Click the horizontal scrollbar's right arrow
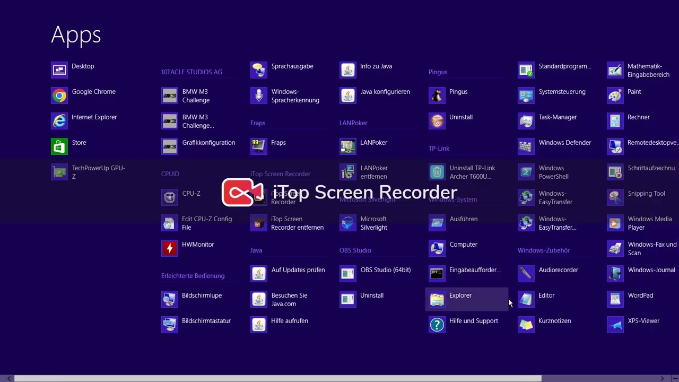 tap(662, 378)
